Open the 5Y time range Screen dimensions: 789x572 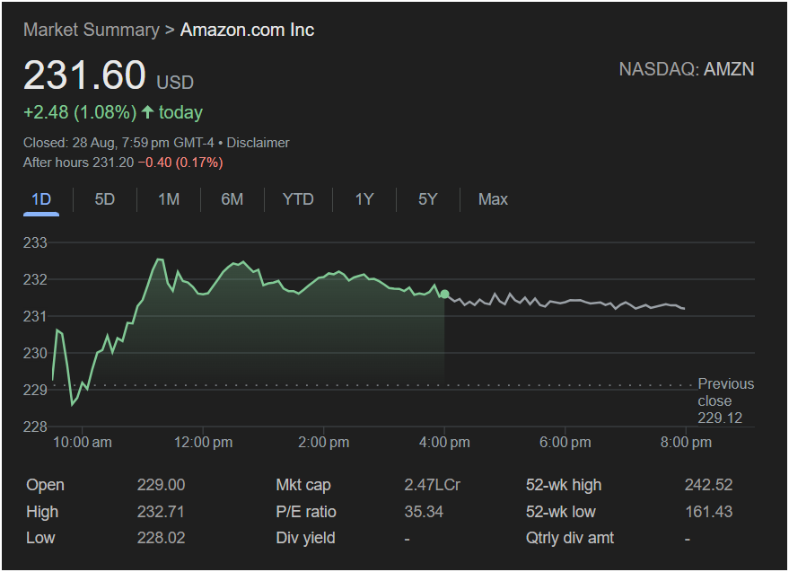(427, 199)
